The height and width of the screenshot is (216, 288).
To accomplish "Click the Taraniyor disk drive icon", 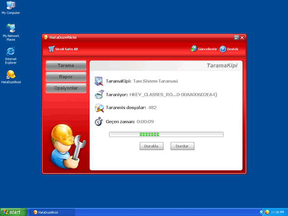I will [x=99, y=95].
